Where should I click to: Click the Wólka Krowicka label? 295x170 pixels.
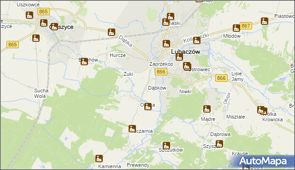[x=272, y=117]
